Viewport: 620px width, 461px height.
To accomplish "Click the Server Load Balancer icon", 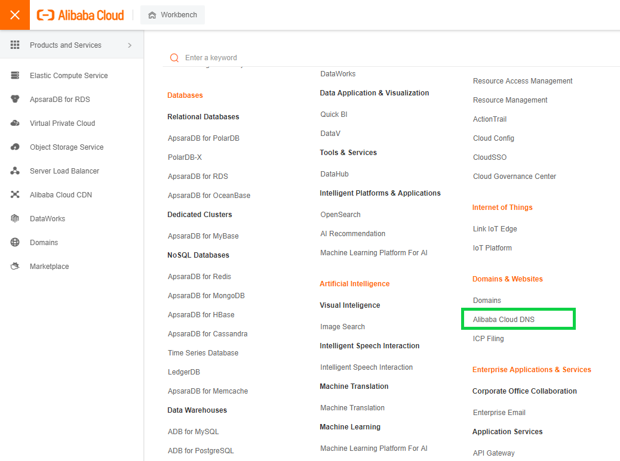I will click(x=16, y=171).
